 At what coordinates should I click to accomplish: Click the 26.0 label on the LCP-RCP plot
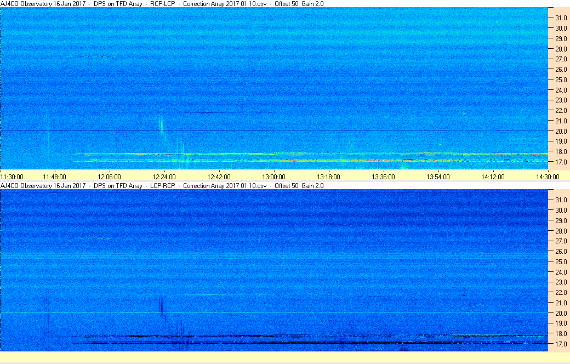[x=561, y=251]
